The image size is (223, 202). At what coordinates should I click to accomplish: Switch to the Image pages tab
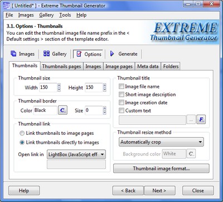coord(119,67)
